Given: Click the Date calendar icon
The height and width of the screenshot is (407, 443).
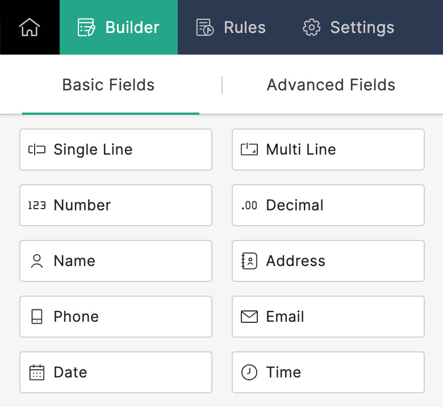Looking at the screenshot, I should click(x=37, y=372).
